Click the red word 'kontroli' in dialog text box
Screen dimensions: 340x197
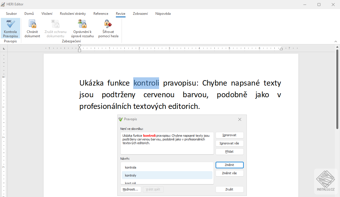click(x=149, y=136)
